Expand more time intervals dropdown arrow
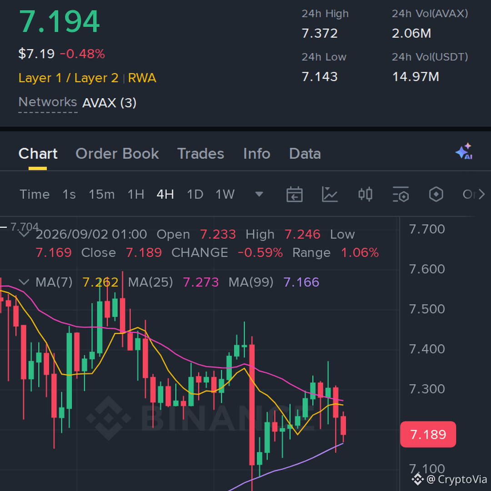Viewport: 491px width, 491px height. coord(259,195)
